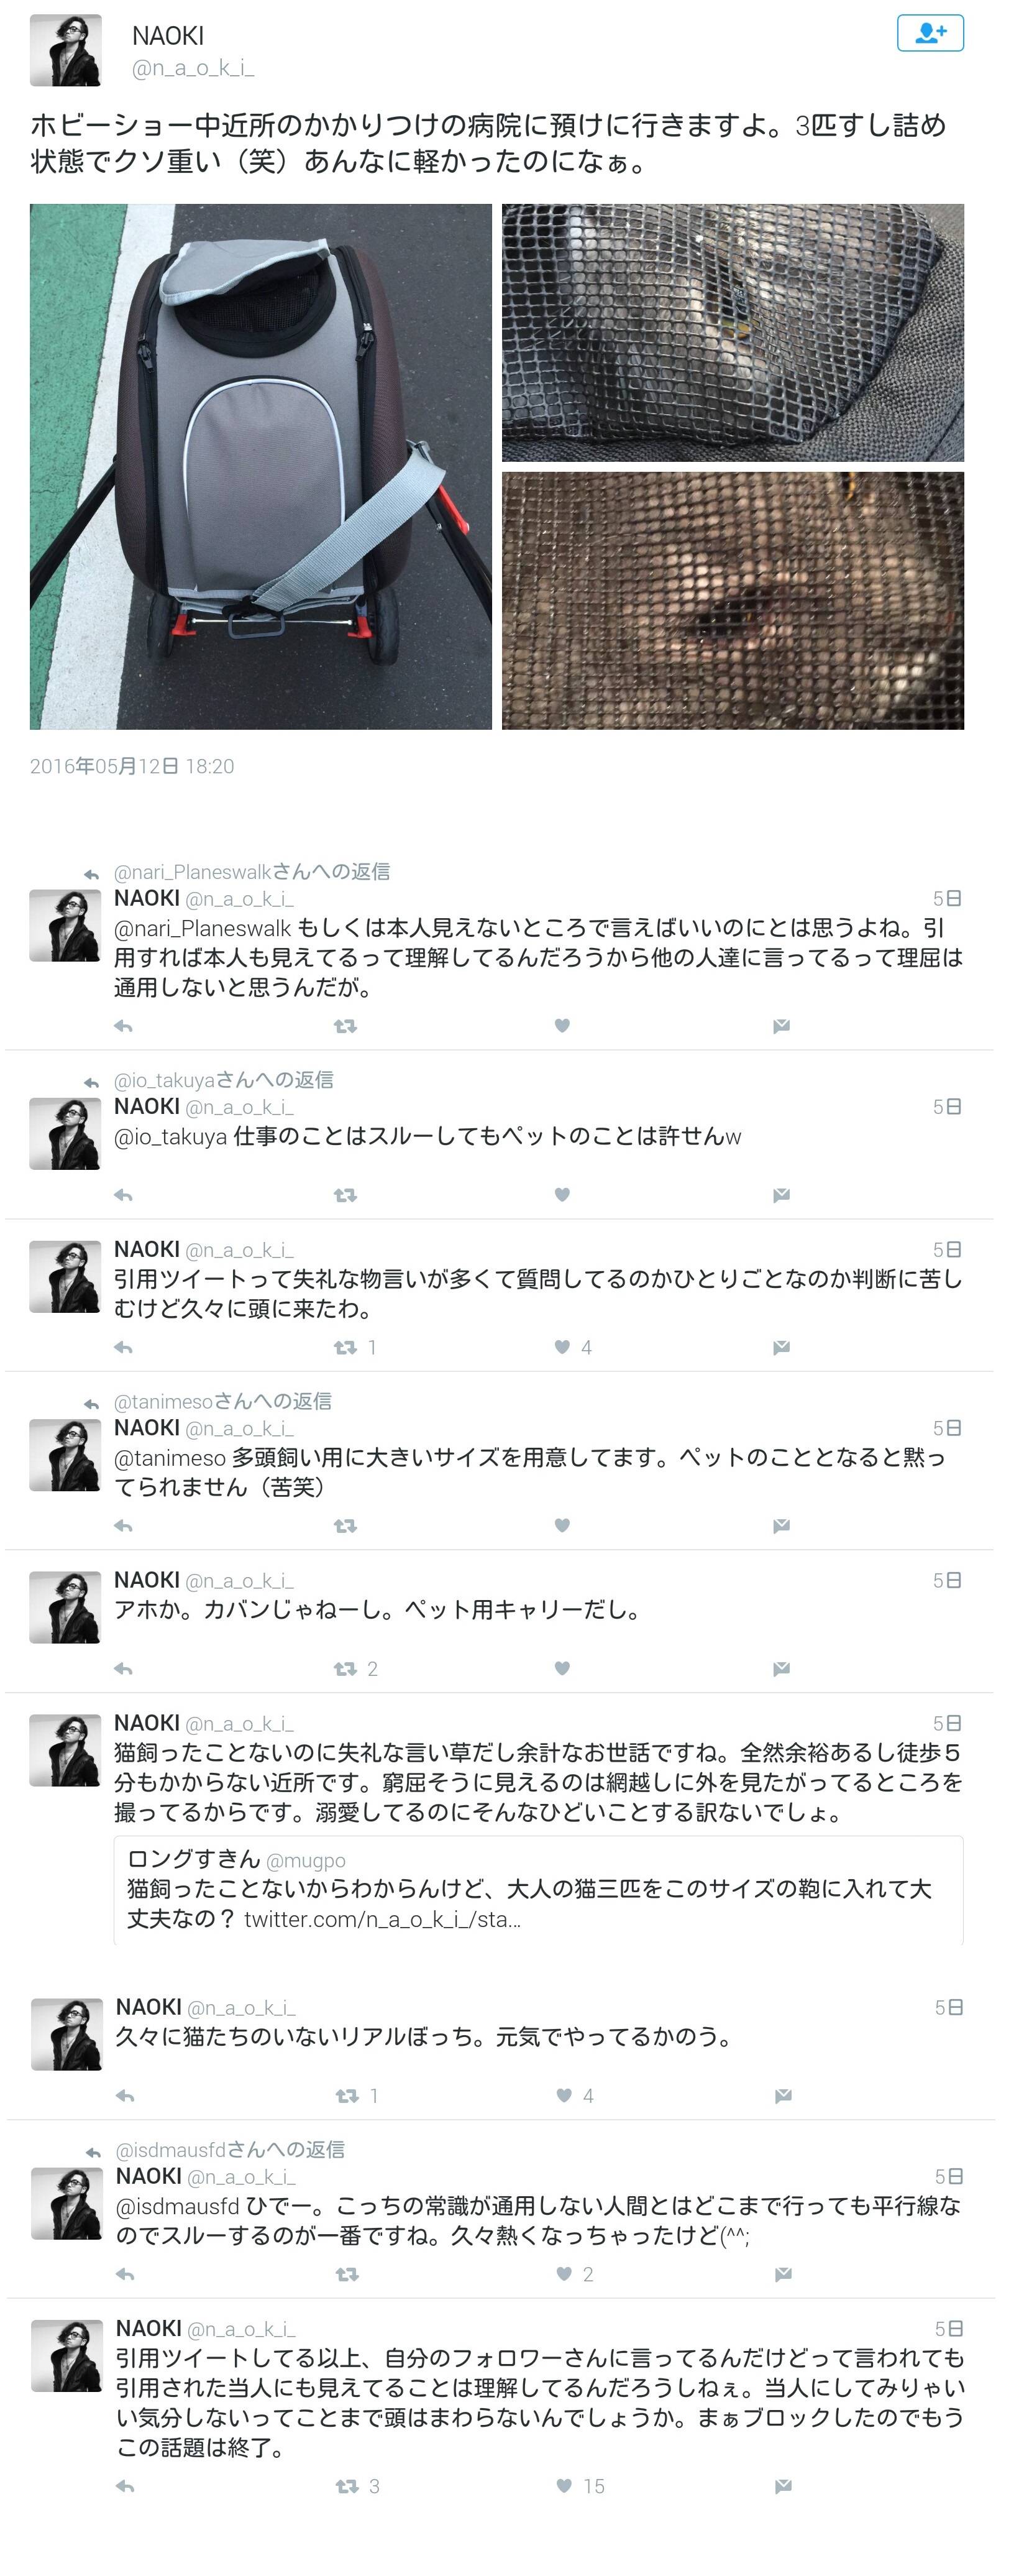Retweet the ペット用キャリー tweet with 2 retweets

click(345, 1669)
